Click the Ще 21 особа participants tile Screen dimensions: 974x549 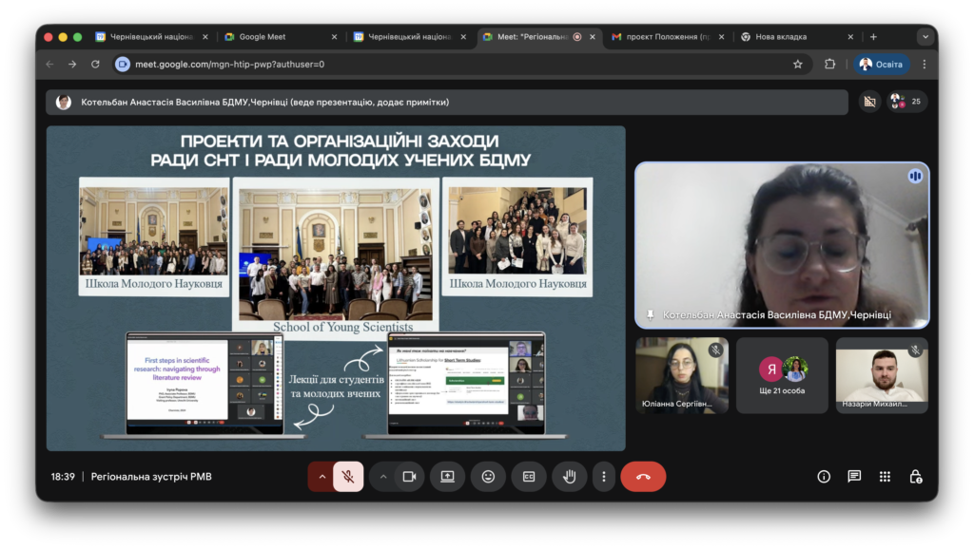pyautogui.click(x=782, y=375)
